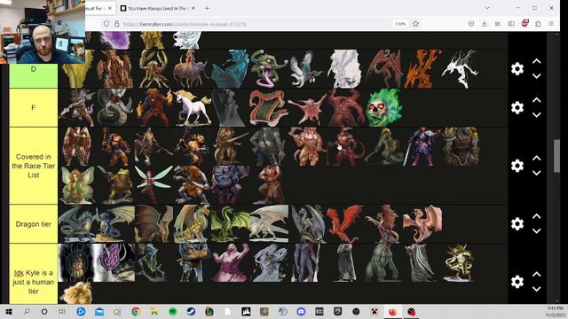Open the Windows Start menu
Screen dimensions: 568x319
pos(9,311)
